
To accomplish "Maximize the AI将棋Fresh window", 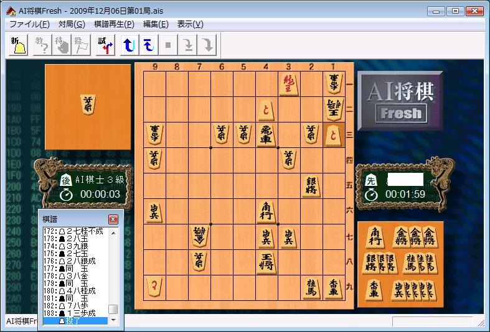I will 455,11.
